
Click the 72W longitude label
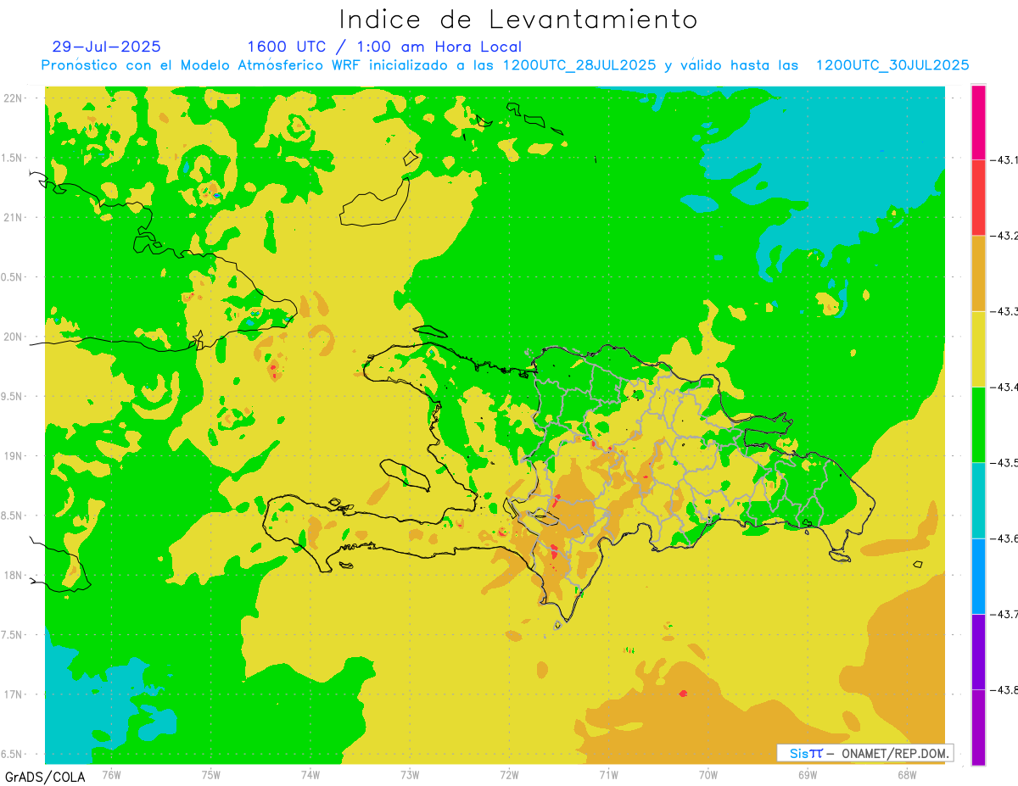pyautogui.click(x=509, y=774)
